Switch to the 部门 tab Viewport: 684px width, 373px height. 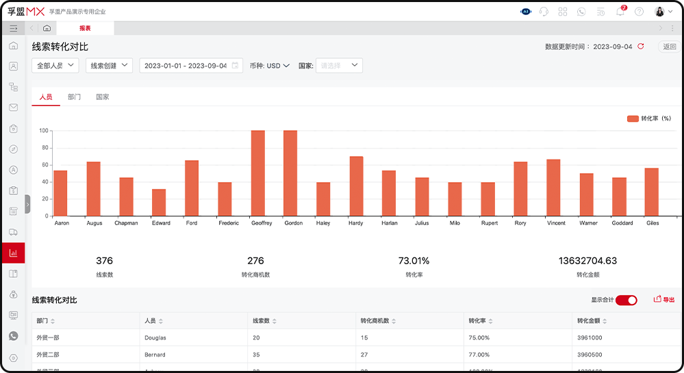click(74, 97)
